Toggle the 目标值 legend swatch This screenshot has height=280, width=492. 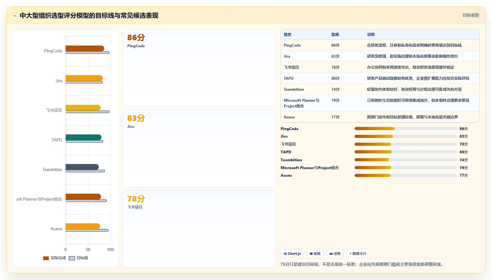click(x=72, y=258)
